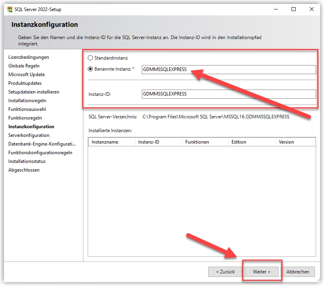Select Lizenzbedingungen step in sidebar
The image size is (324, 286).
pos(28,57)
